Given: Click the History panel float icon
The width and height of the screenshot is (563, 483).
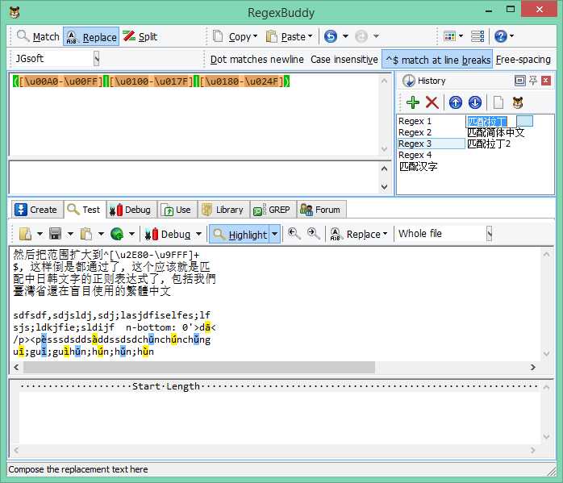Looking at the screenshot, I should click(x=519, y=81).
